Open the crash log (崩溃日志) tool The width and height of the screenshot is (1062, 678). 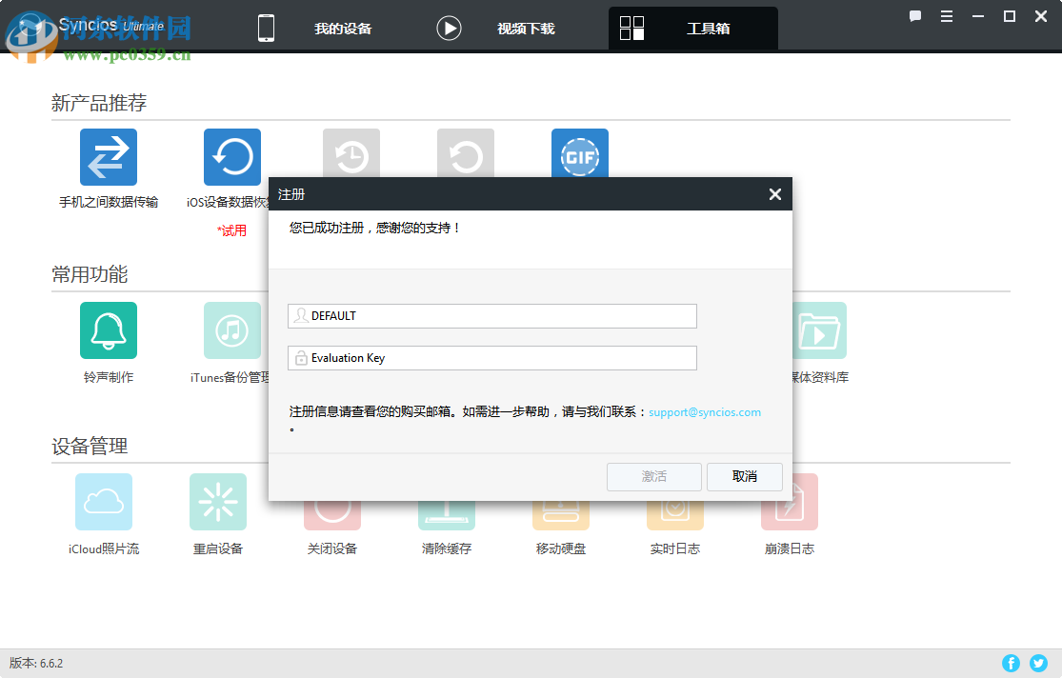coord(789,502)
